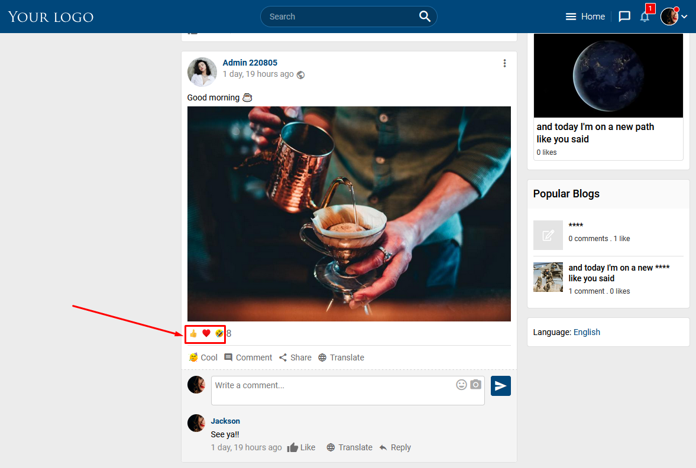Click Admin 220805's avatar on the post
Viewport: 696px width, 468px height.
click(x=202, y=72)
